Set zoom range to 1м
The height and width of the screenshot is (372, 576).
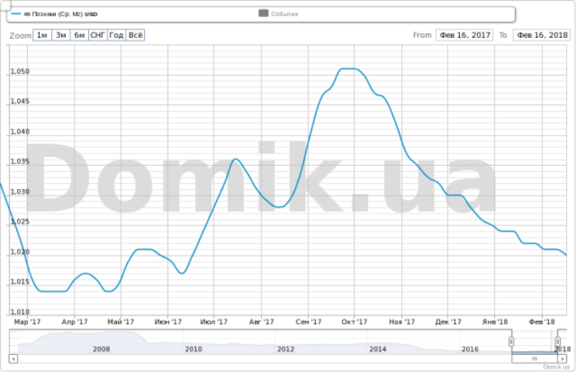click(43, 36)
